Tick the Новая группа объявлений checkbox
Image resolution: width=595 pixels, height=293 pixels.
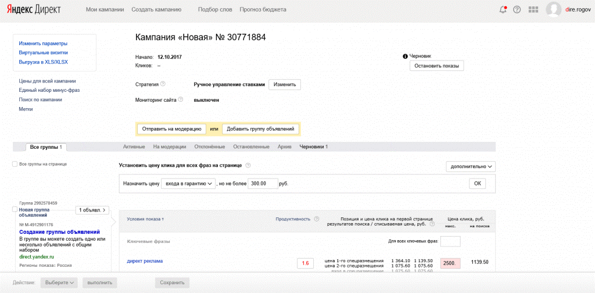15,209
